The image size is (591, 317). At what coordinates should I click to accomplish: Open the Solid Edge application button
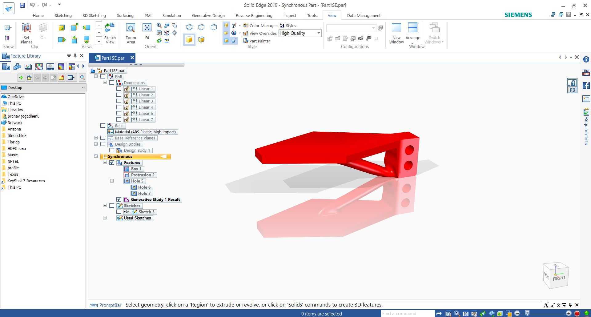click(x=8, y=8)
